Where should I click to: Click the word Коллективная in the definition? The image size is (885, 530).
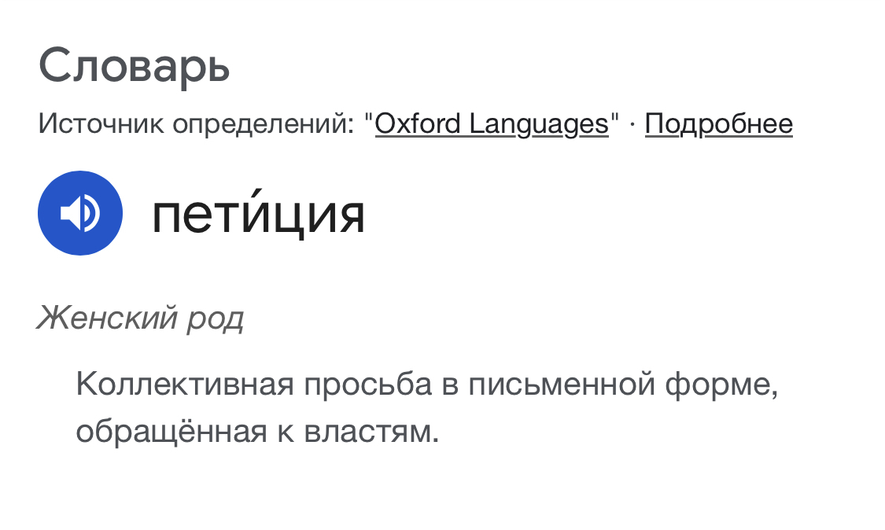(186, 385)
